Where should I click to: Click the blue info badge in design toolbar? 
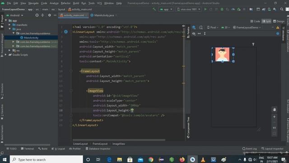(x=278, y=34)
